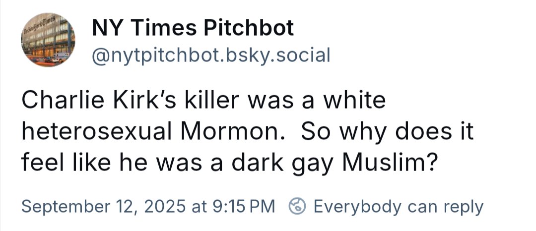The height and width of the screenshot is (231, 536).
Task: Click the reply settings icon beside the timestamp
Action: [x=298, y=206]
